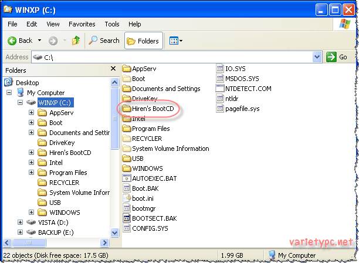Click the folder tree scroll right arrow
359x263 pixels.
pyautogui.click(x=104, y=242)
